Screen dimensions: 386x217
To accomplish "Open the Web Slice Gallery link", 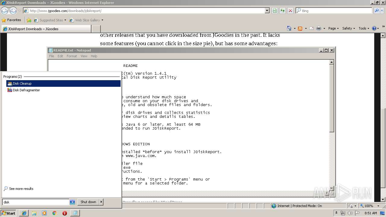I will pyautogui.click(x=87, y=20).
